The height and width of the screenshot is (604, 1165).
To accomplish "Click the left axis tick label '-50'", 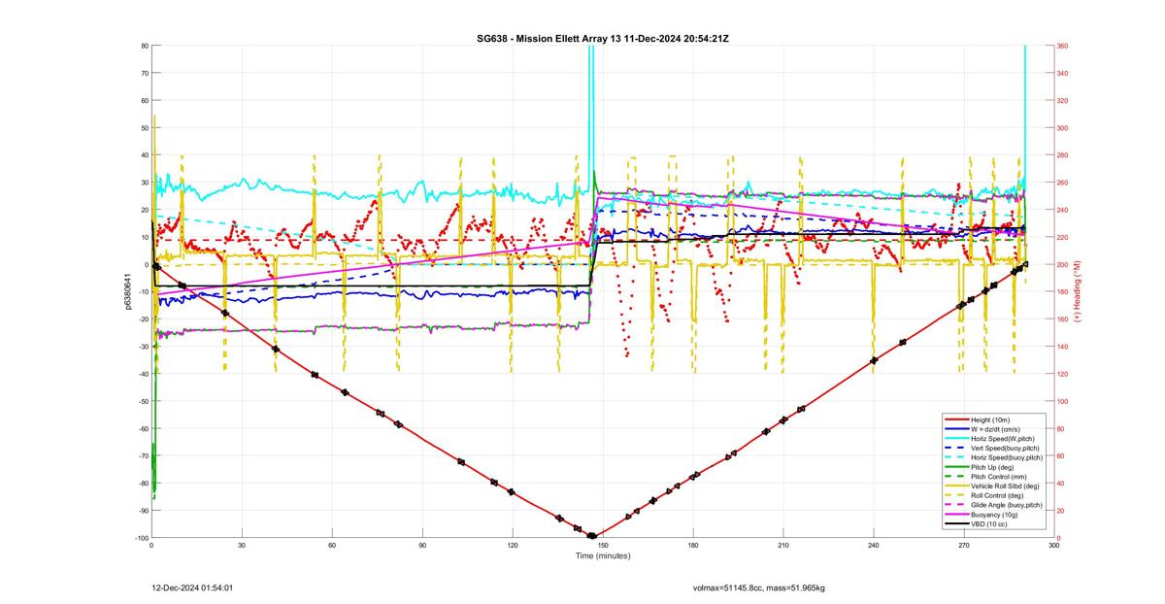I will coord(142,401).
